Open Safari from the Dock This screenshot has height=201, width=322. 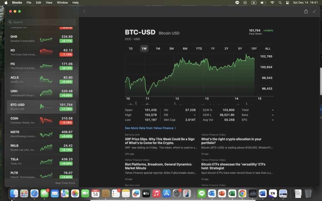click(34, 193)
